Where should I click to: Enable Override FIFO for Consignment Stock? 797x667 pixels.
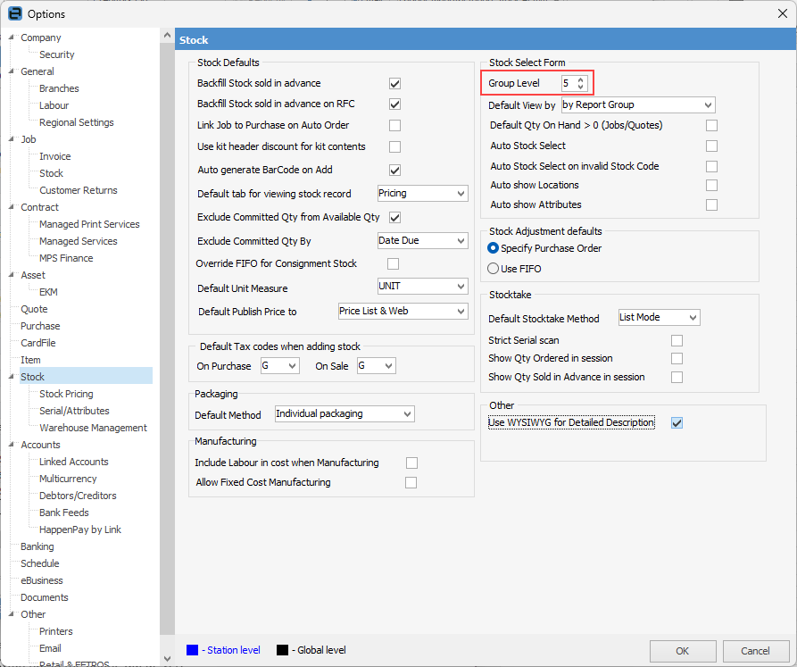(x=393, y=263)
